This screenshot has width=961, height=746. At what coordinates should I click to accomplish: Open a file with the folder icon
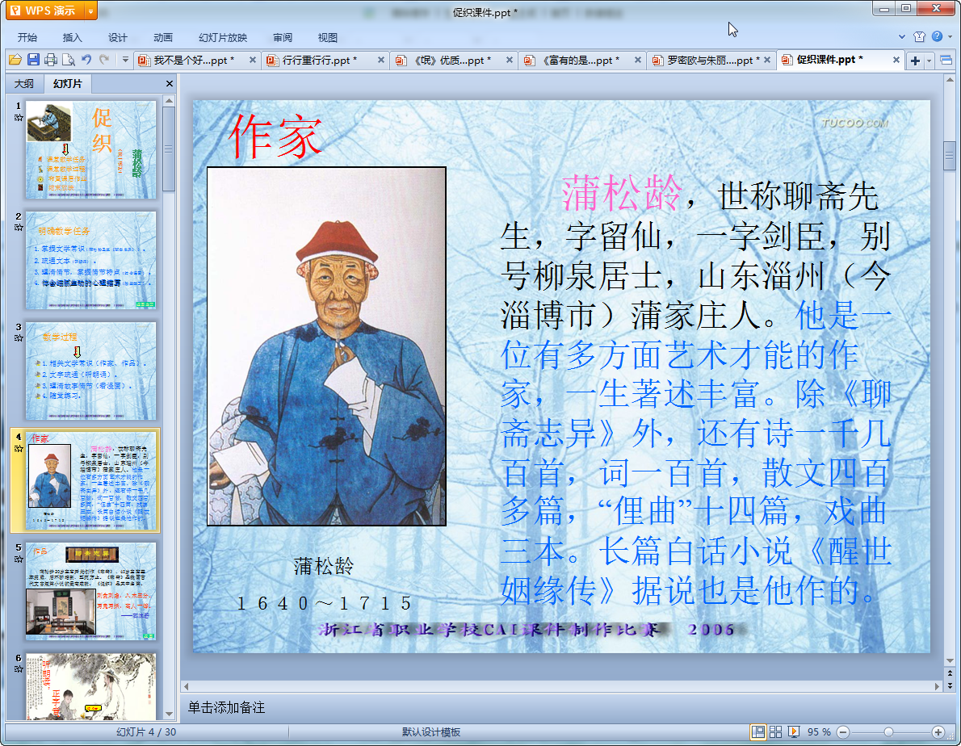(x=15, y=60)
